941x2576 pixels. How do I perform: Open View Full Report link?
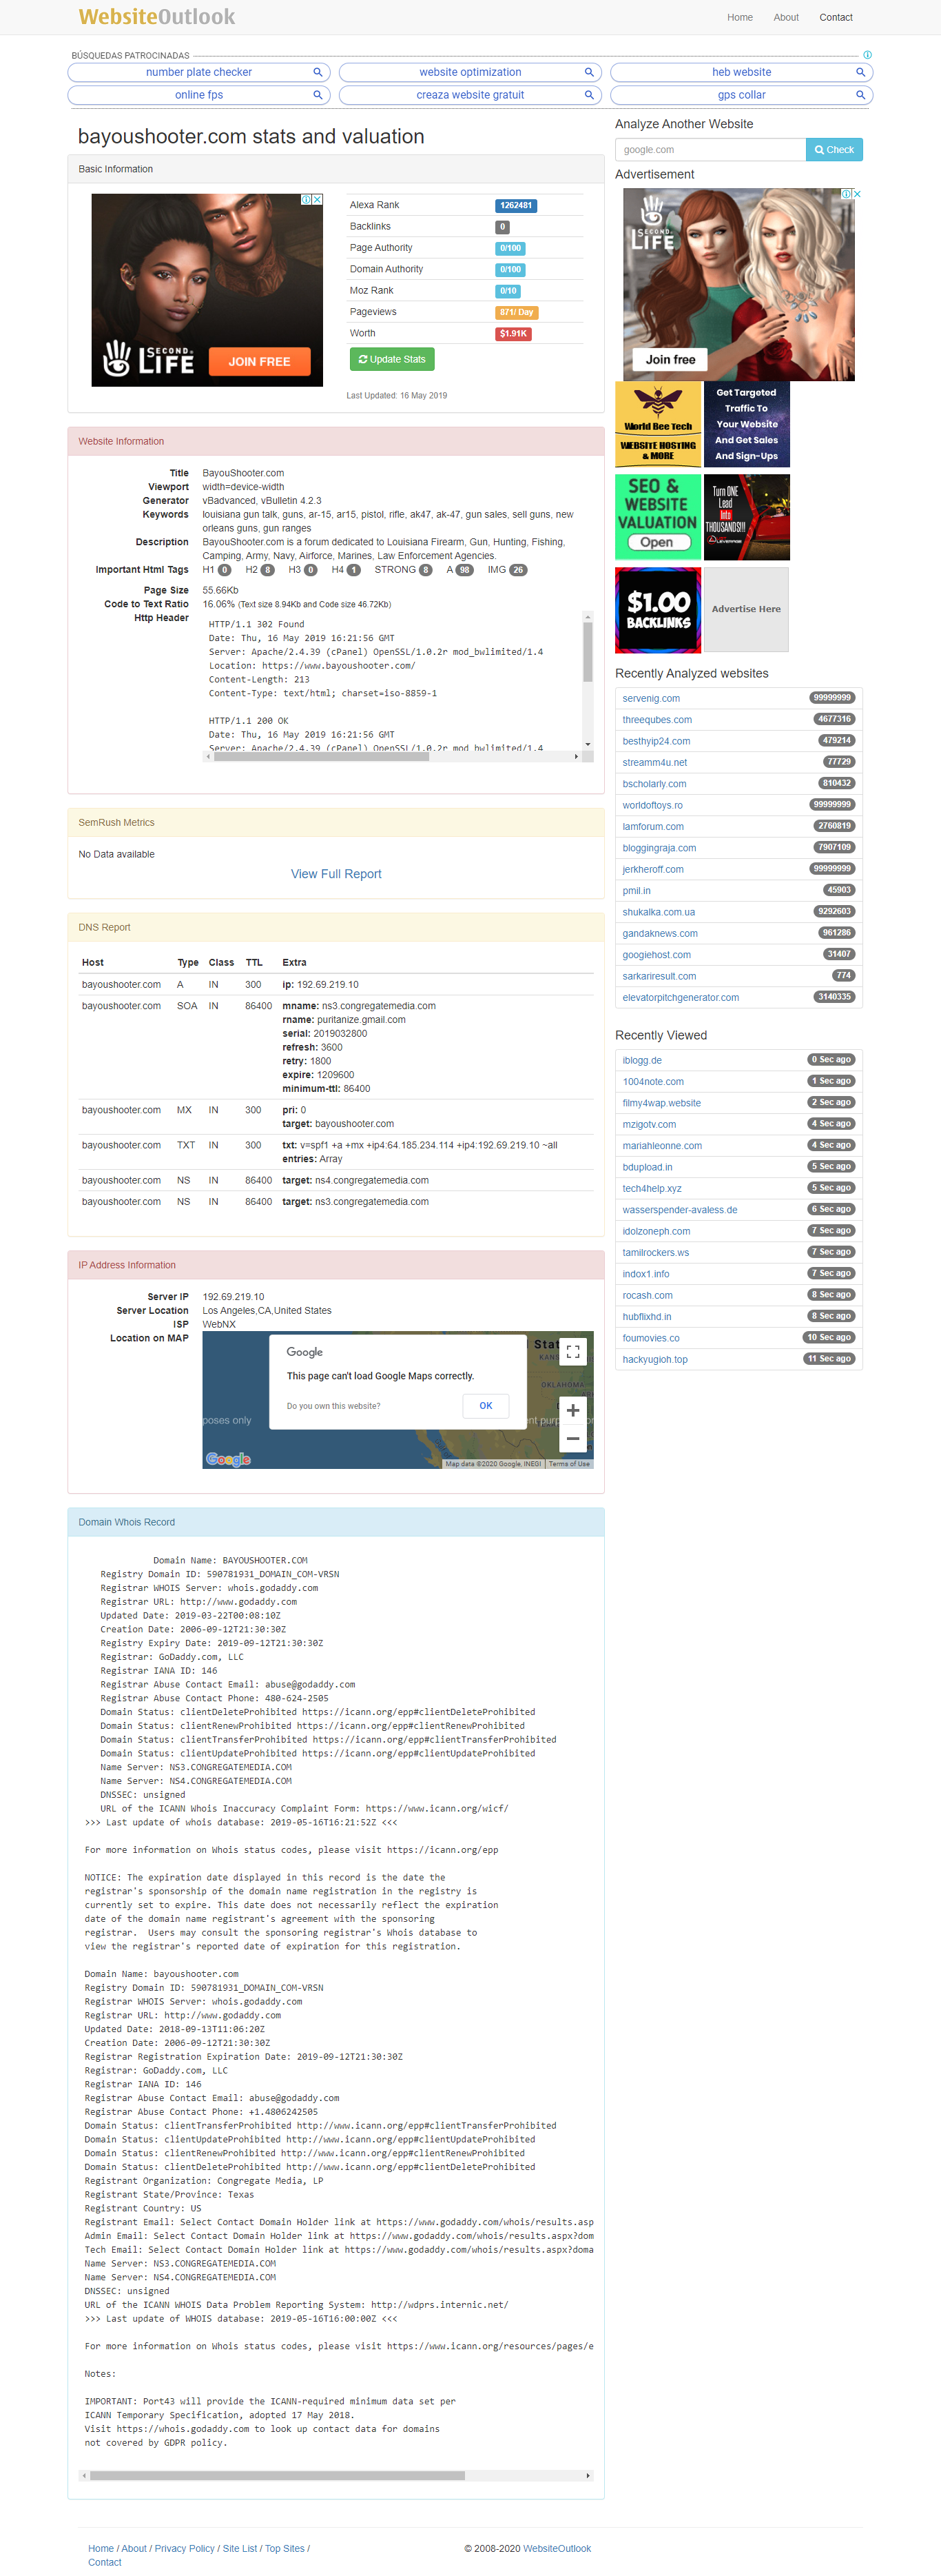[335, 875]
